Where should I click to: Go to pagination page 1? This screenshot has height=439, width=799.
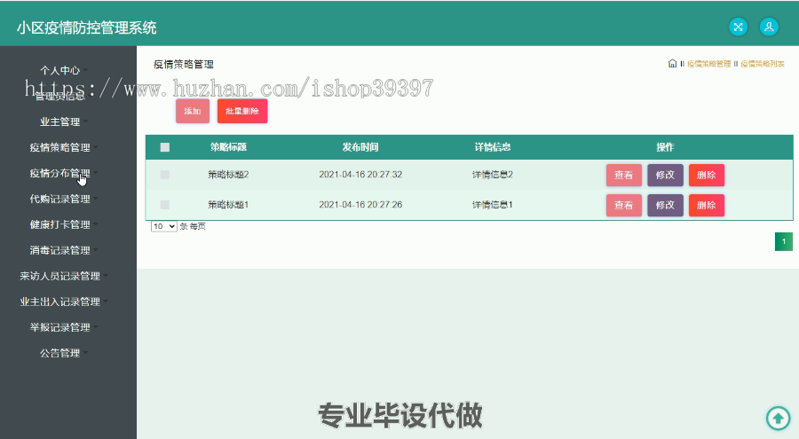click(784, 242)
